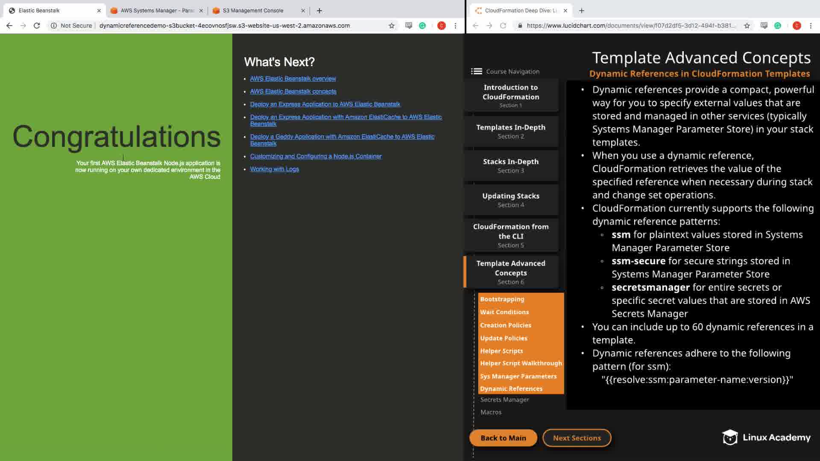The width and height of the screenshot is (820, 461).
Task: Reload the Elastic Beanstalk page
Action: click(37, 26)
